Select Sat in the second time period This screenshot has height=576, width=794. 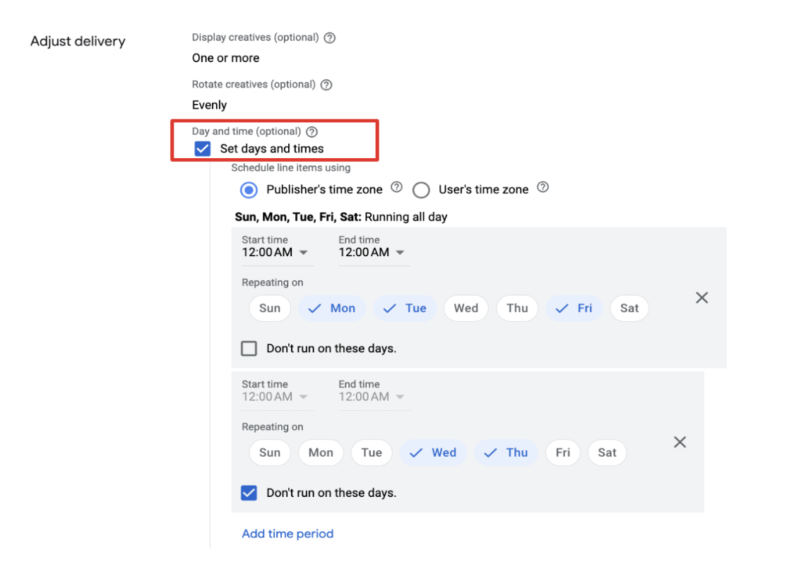pyautogui.click(x=607, y=452)
